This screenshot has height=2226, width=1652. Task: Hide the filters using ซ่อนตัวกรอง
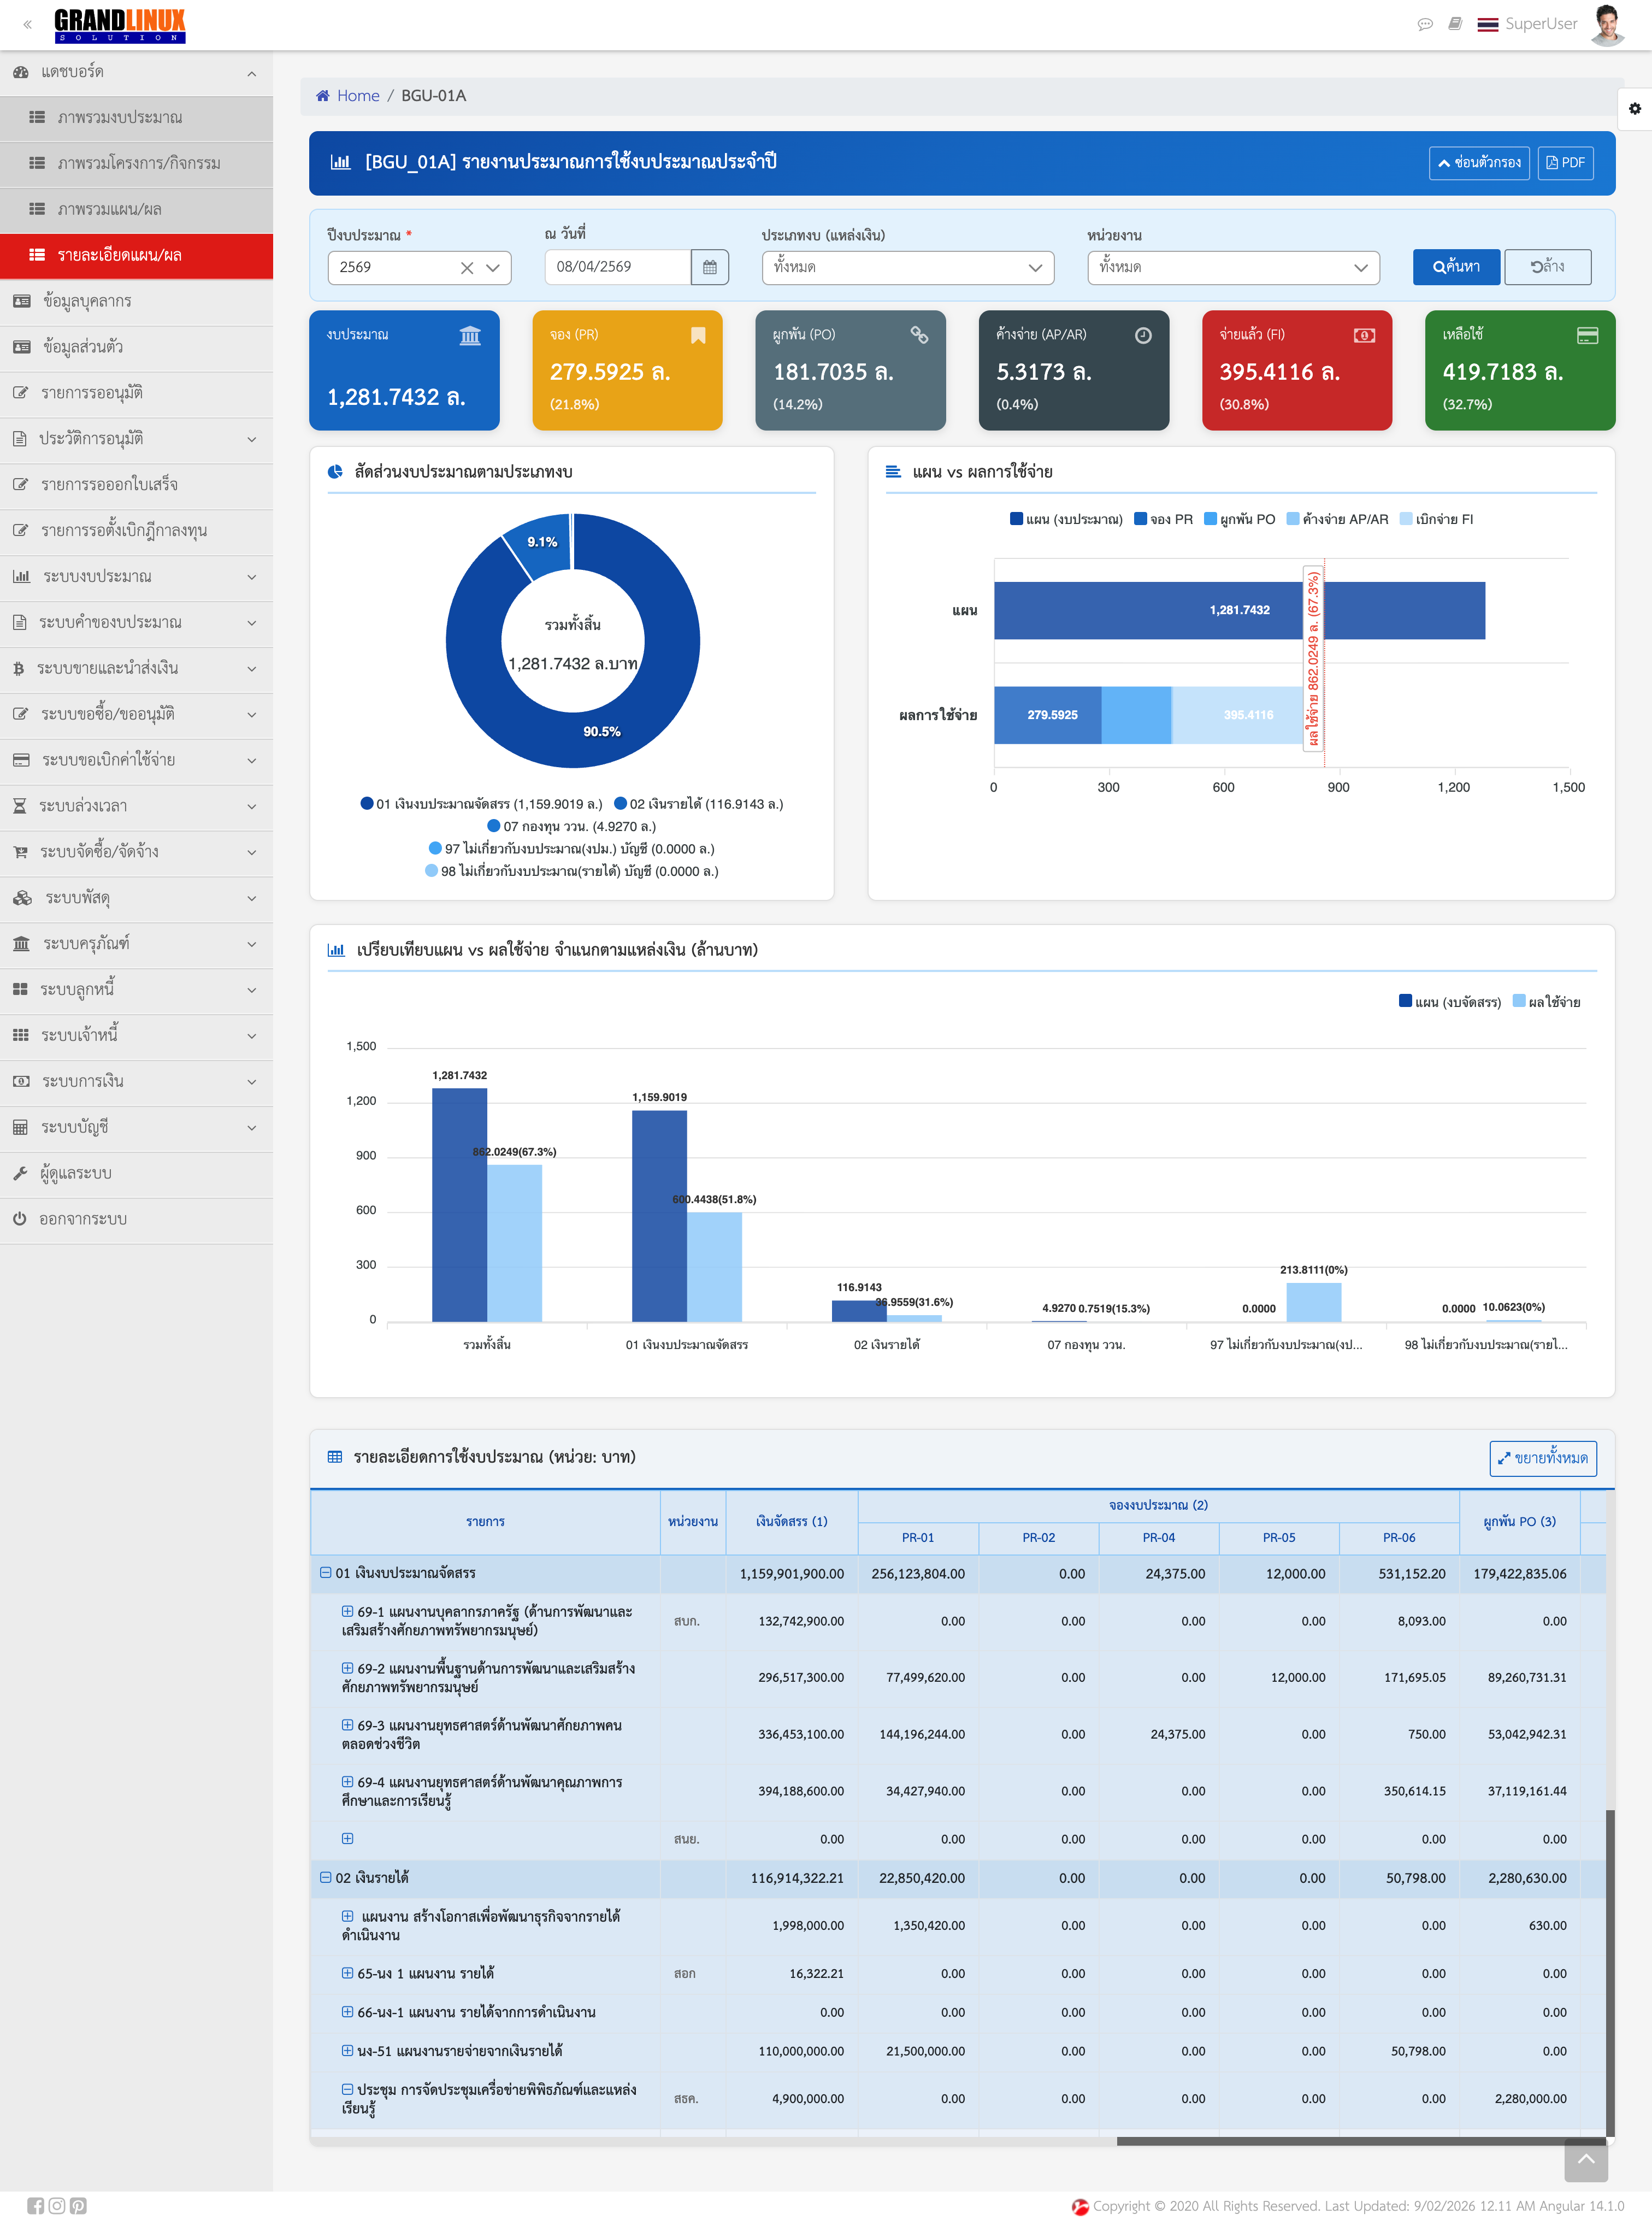[x=1480, y=162]
